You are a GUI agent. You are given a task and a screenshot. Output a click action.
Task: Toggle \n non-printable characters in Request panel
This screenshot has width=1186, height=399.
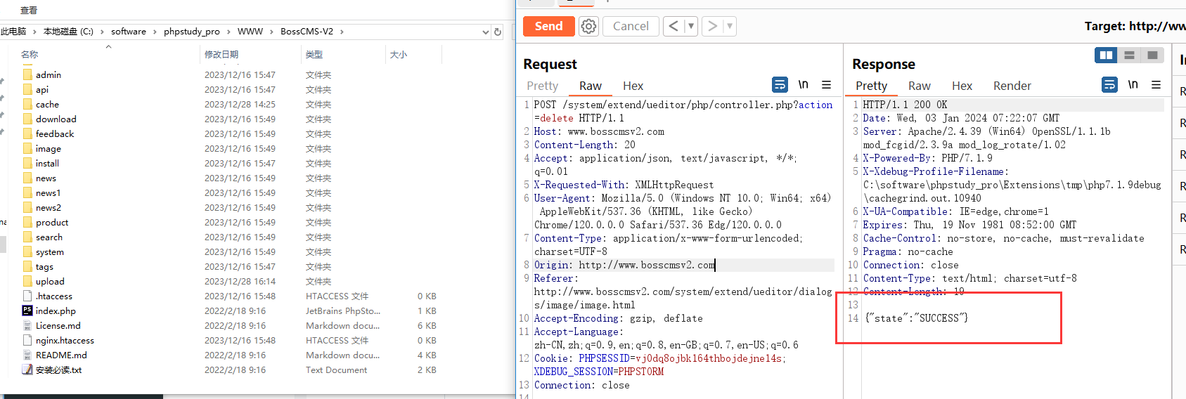point(803,85)
